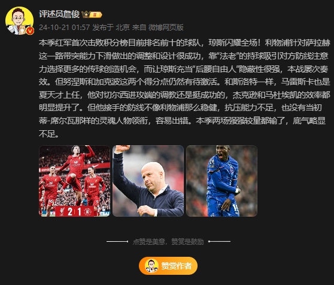This screenshot has width=334, height=285.
Task: Click the orange V verified badge
Action: (30, 31)
